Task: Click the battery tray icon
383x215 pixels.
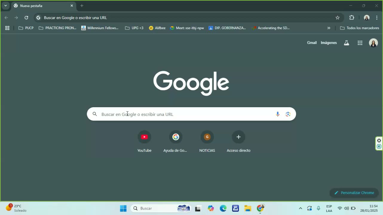Action: click(353, 208)
